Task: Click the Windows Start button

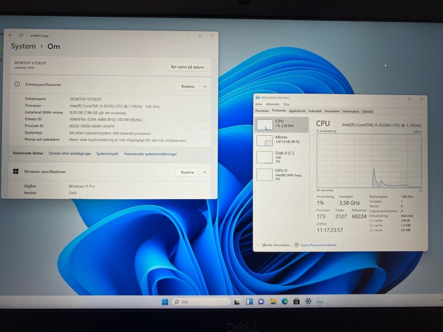Action: click(x=165, y=302)
